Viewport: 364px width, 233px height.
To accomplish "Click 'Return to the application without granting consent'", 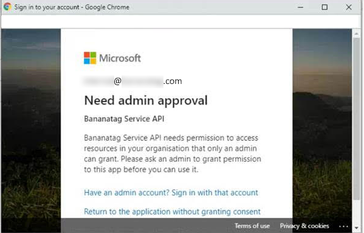I will [172, 212].
